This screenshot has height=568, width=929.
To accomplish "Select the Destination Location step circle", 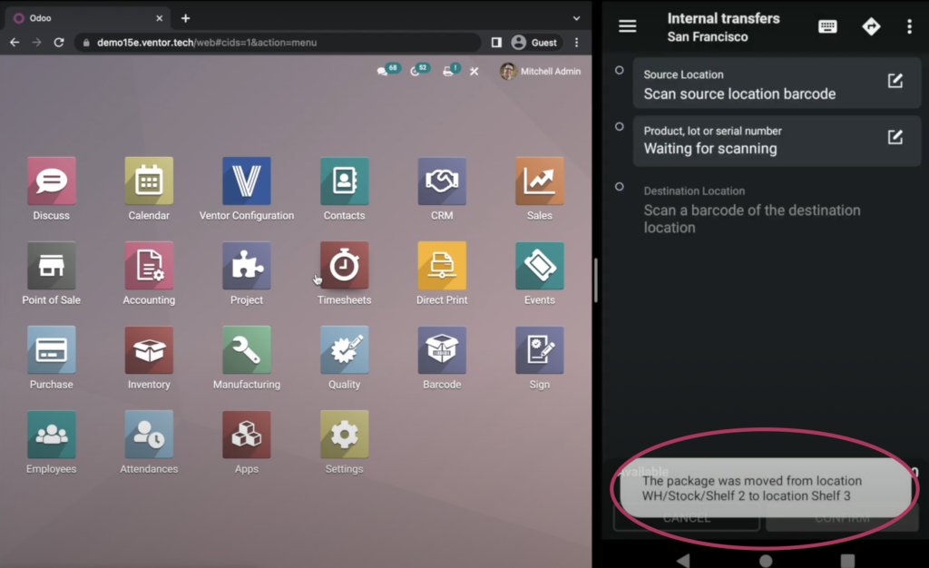I will (x=619, y=187).
